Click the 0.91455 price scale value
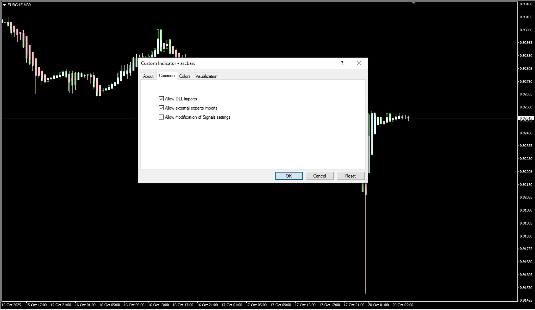 [527, 300]
